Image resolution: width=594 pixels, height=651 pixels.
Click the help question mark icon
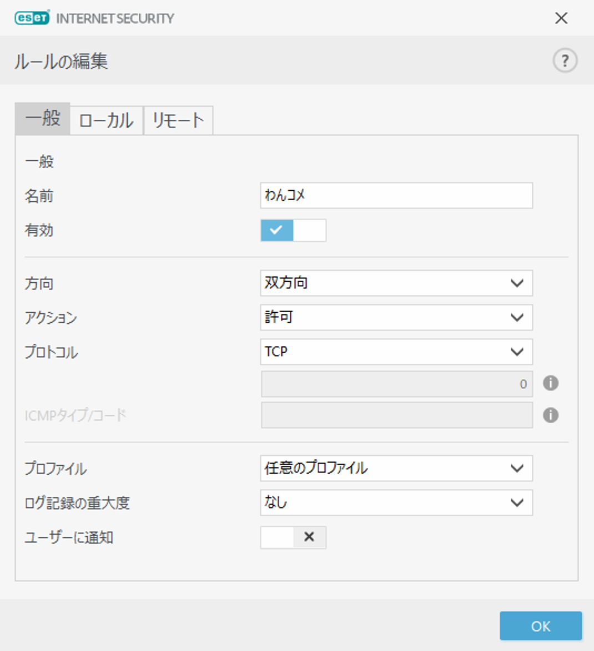pyautogui.click(x=565, y=60)
